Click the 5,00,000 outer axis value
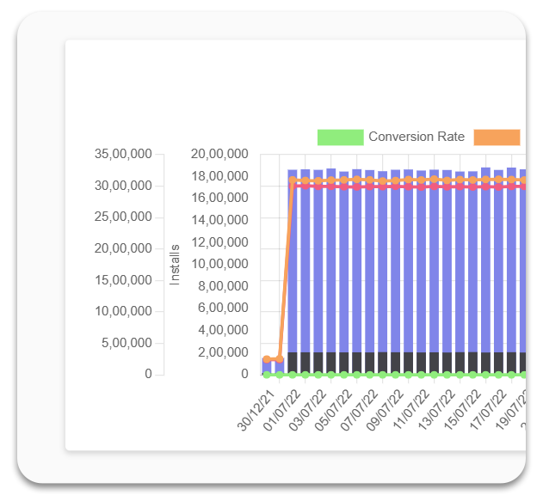The width and height of the screenshot is (543, 495). (126, 343)
